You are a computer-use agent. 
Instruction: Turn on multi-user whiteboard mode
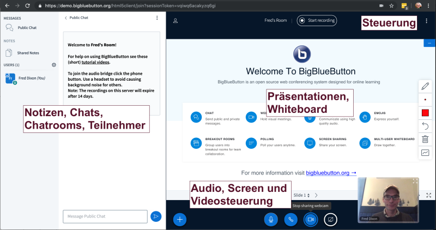coord(425,153)
